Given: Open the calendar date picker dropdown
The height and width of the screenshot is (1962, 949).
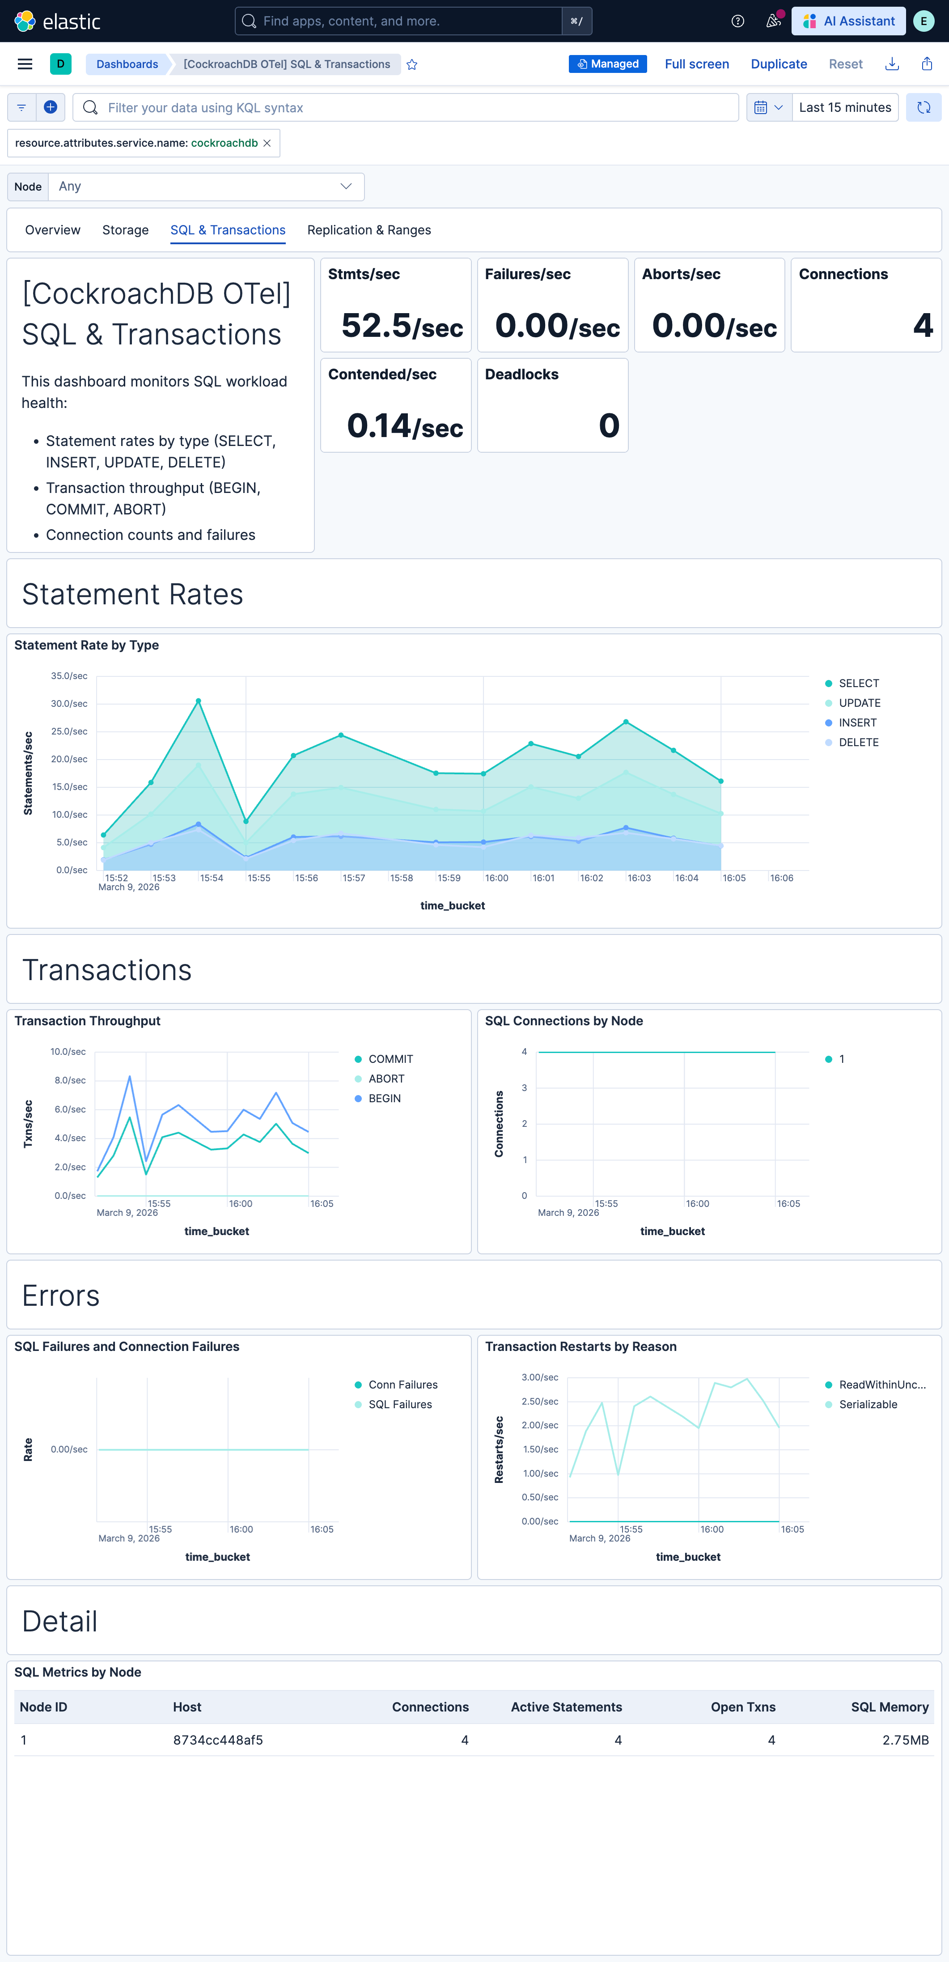Looking at the screenshot, I should point(768,107).
